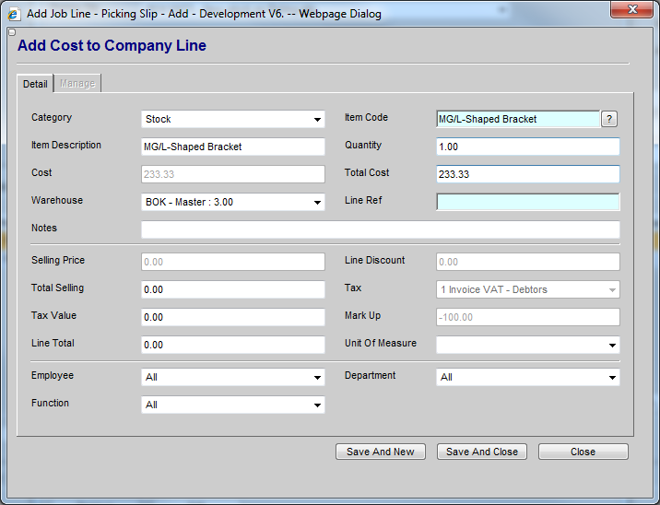Open the Unit Of Measure dropdown

[527, 345]
